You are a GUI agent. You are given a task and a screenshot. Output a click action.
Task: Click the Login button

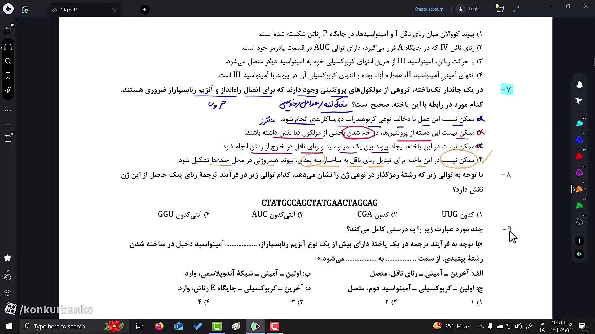click(474, 9)
